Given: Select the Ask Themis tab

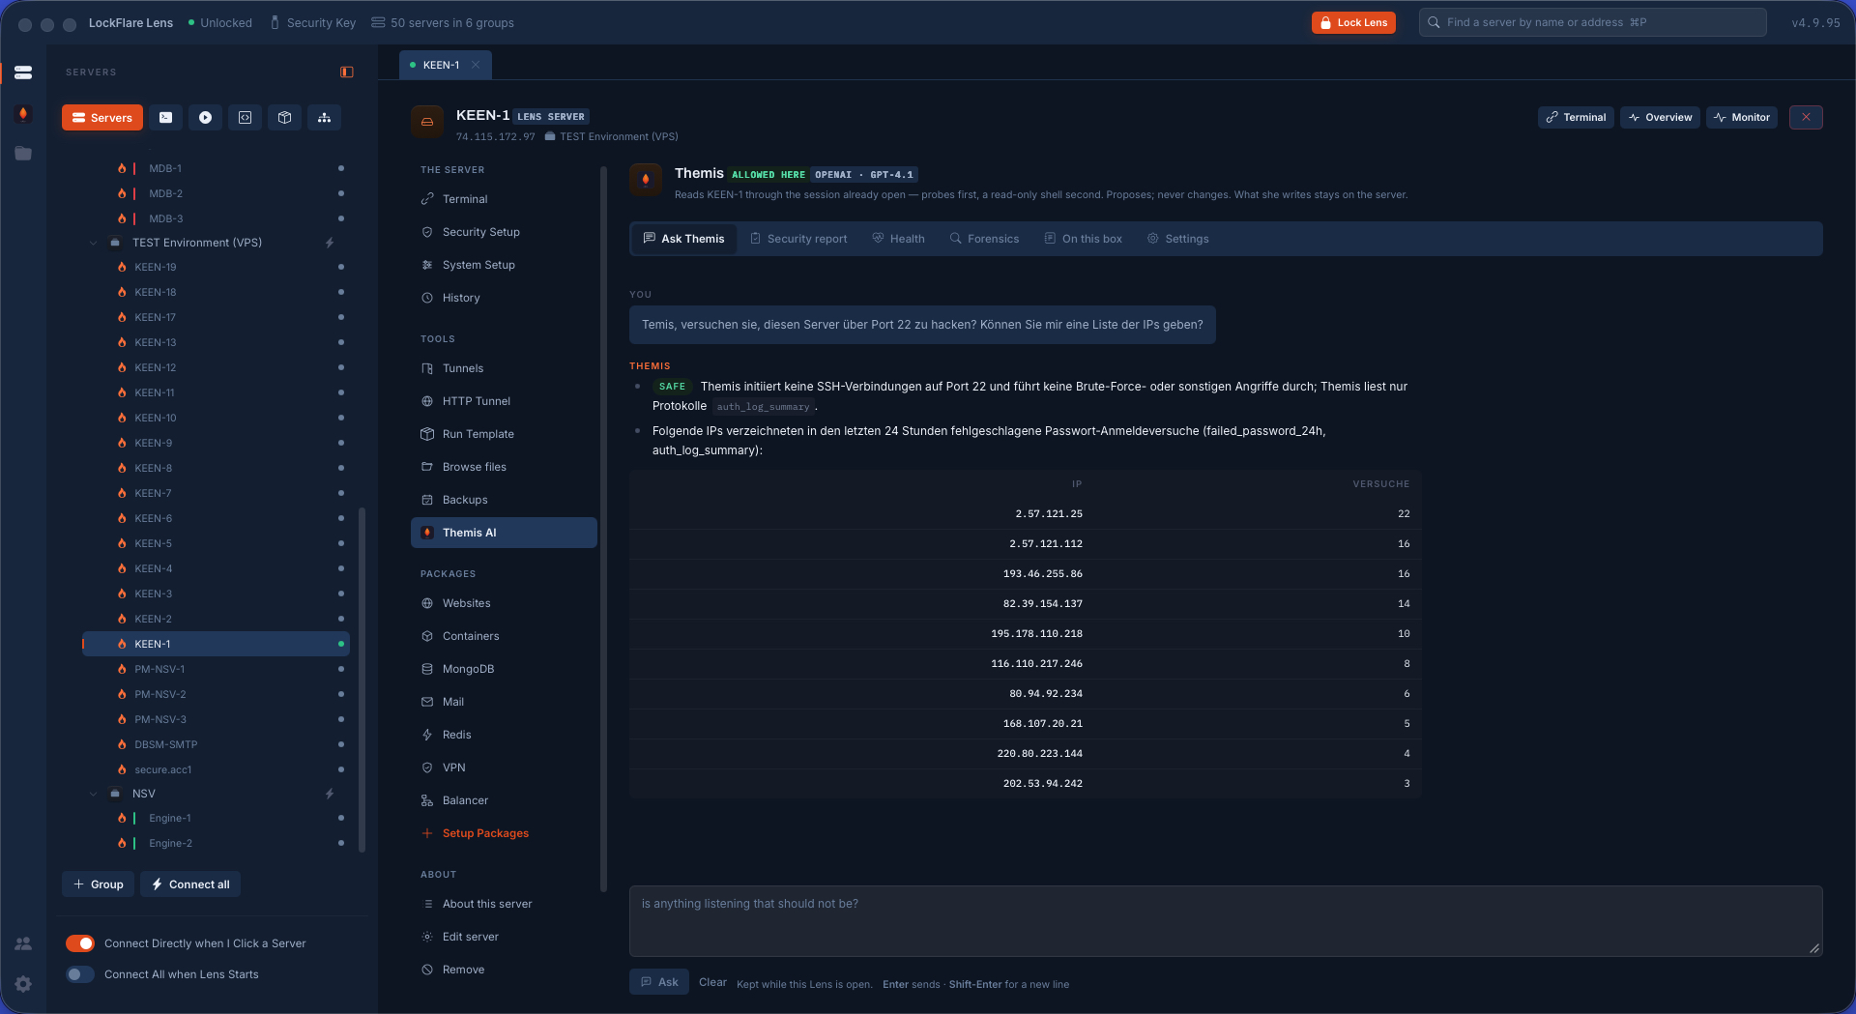Looking at the screenshot, I should click(x=683, y=239).
